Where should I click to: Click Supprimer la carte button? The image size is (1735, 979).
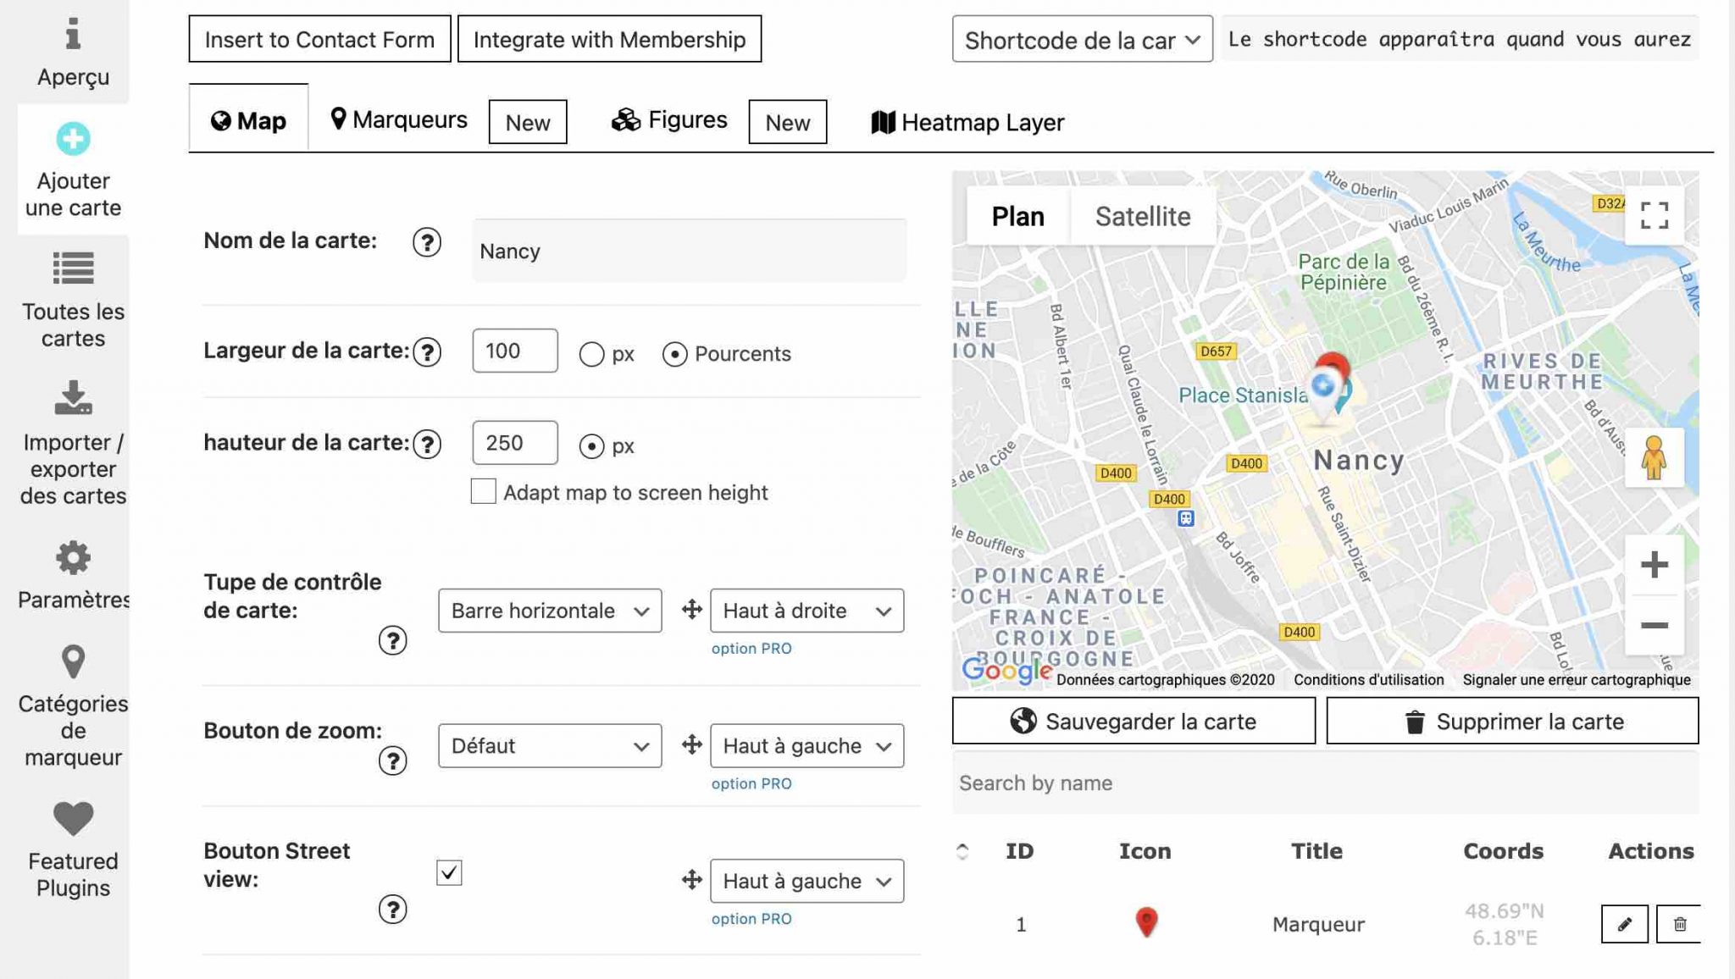(1512, 721)
